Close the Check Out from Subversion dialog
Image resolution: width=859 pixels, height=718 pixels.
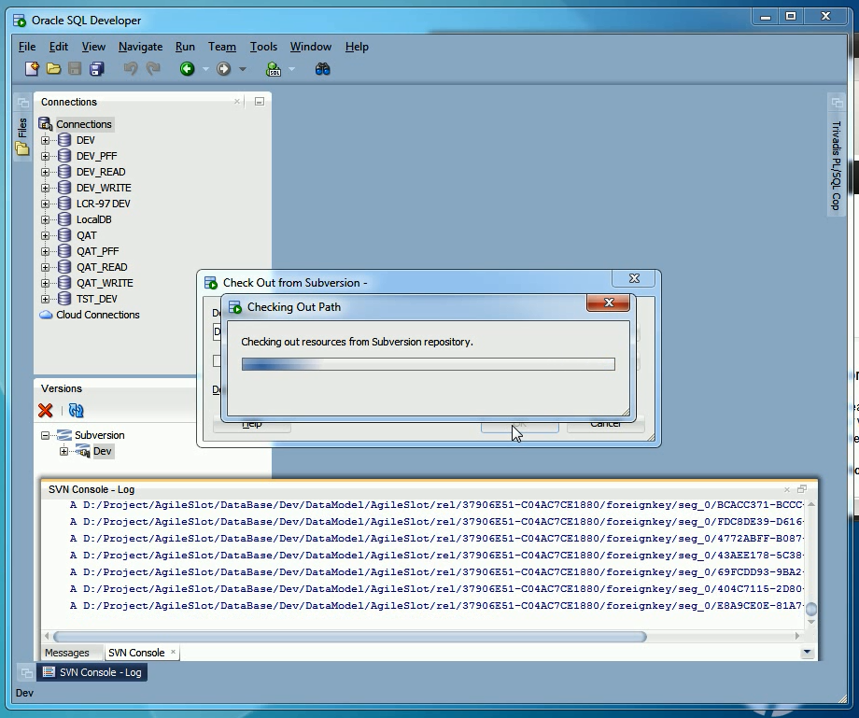pos(634,278)
